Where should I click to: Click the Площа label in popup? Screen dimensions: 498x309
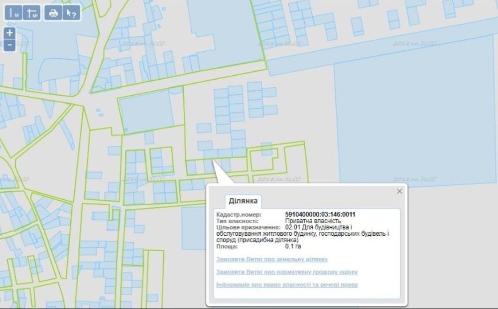pos(227,246)
